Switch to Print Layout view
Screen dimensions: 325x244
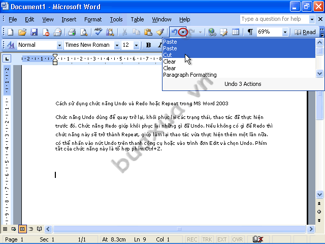(x=22, y=229)
